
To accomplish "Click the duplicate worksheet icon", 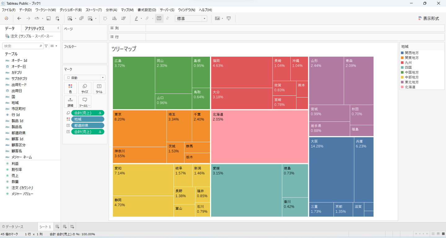I will 81,19.
